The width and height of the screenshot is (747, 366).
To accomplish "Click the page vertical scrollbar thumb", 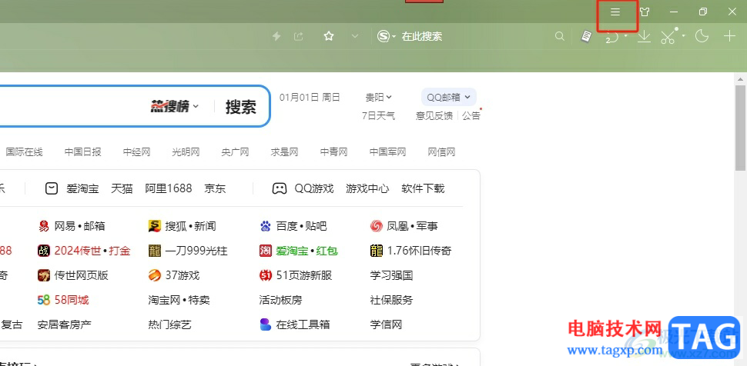I will [740, 128].
